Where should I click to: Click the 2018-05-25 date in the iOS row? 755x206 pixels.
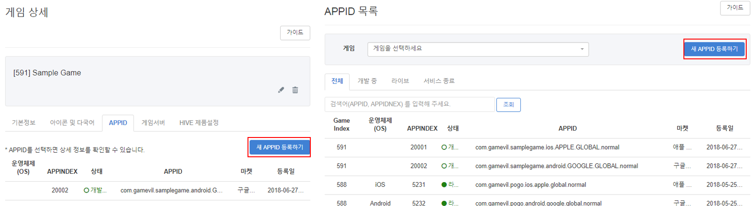725,185
